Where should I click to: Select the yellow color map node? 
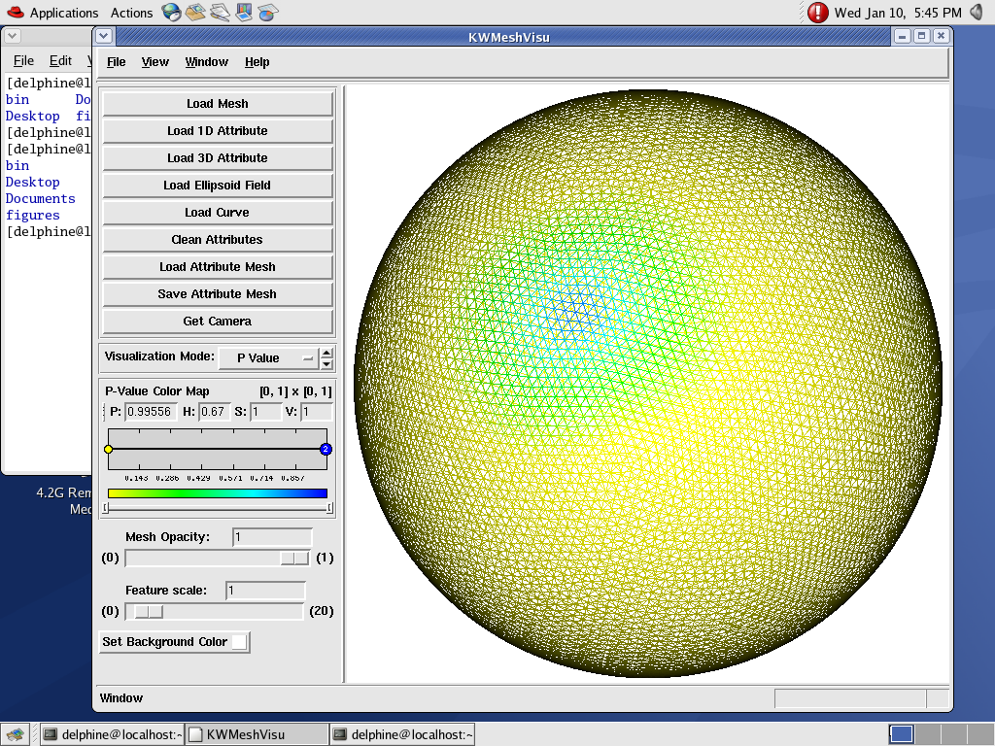[108, 449]
